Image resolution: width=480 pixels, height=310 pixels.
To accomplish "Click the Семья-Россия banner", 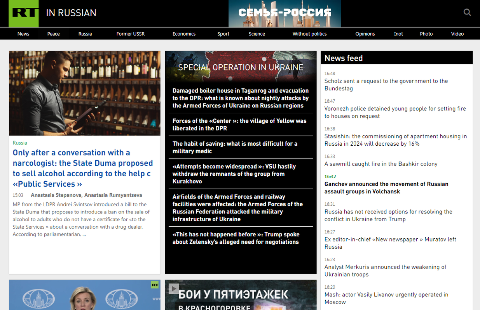I will [285, 14].
